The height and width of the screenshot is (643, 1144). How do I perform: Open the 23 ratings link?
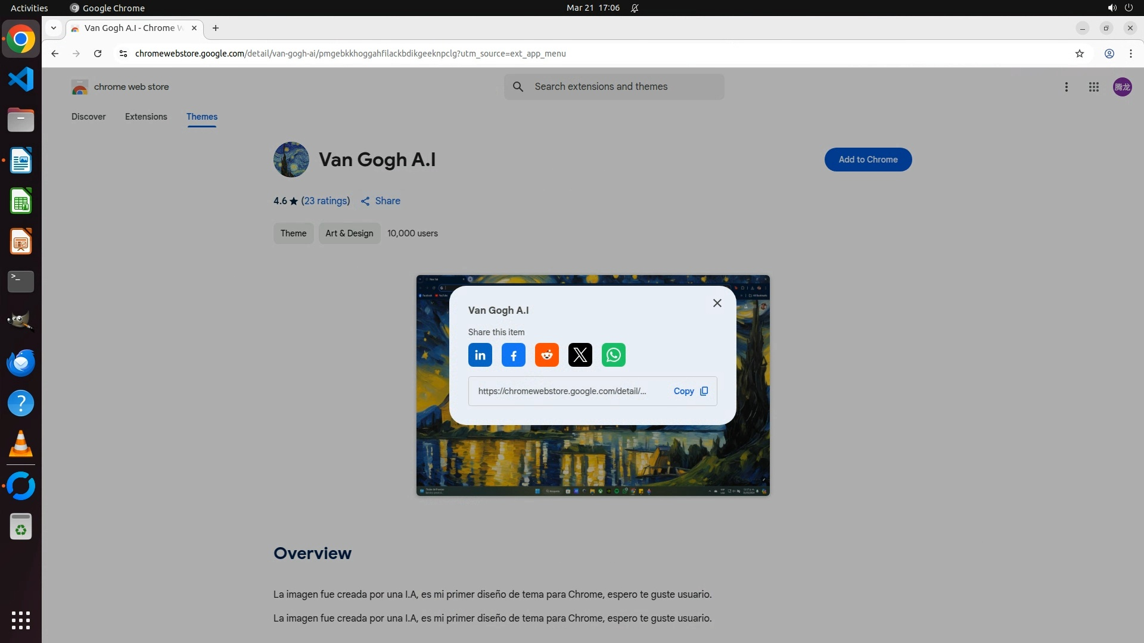tap(325, 201)
